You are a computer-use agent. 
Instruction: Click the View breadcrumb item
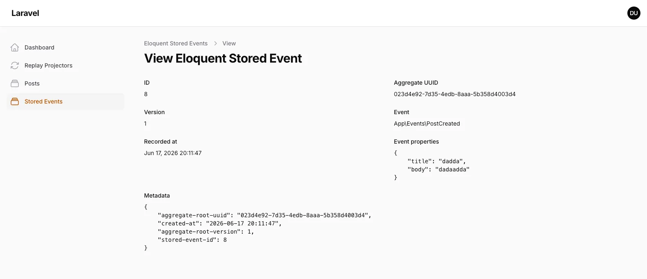tap(229, 43)
